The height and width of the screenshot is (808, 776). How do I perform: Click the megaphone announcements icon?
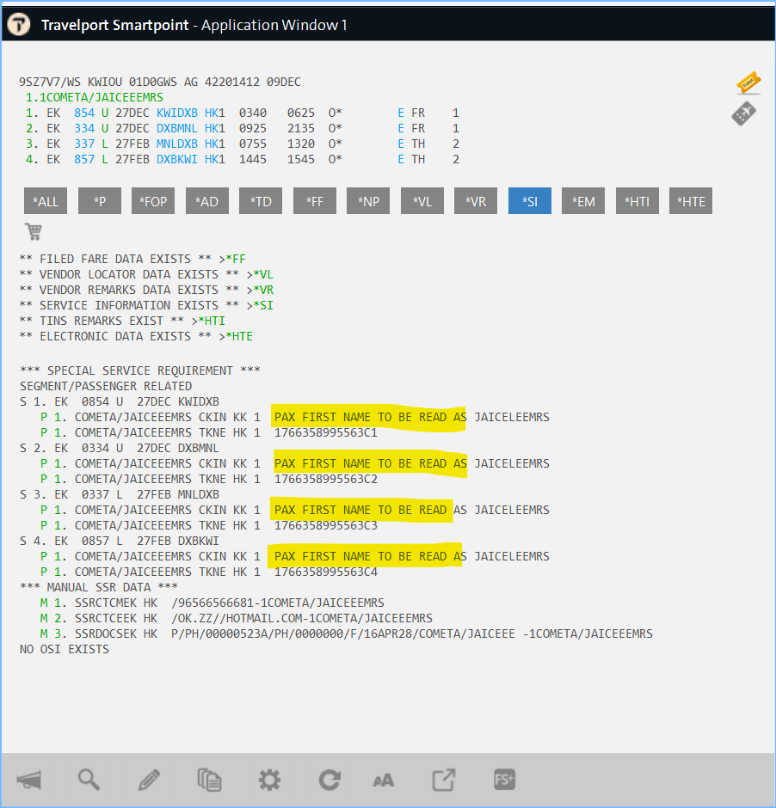point(29,780)
